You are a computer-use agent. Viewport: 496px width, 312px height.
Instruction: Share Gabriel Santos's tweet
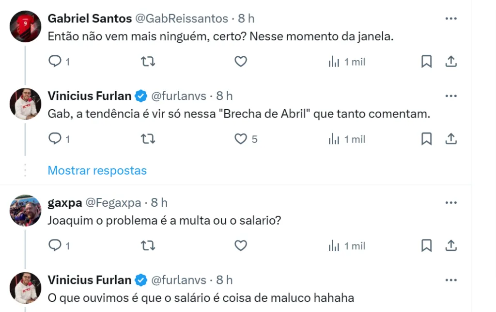click(451, 62)
